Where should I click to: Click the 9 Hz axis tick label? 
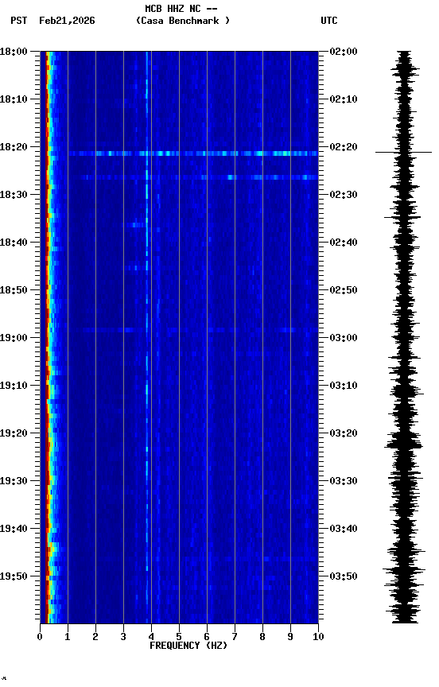[290, 637]
